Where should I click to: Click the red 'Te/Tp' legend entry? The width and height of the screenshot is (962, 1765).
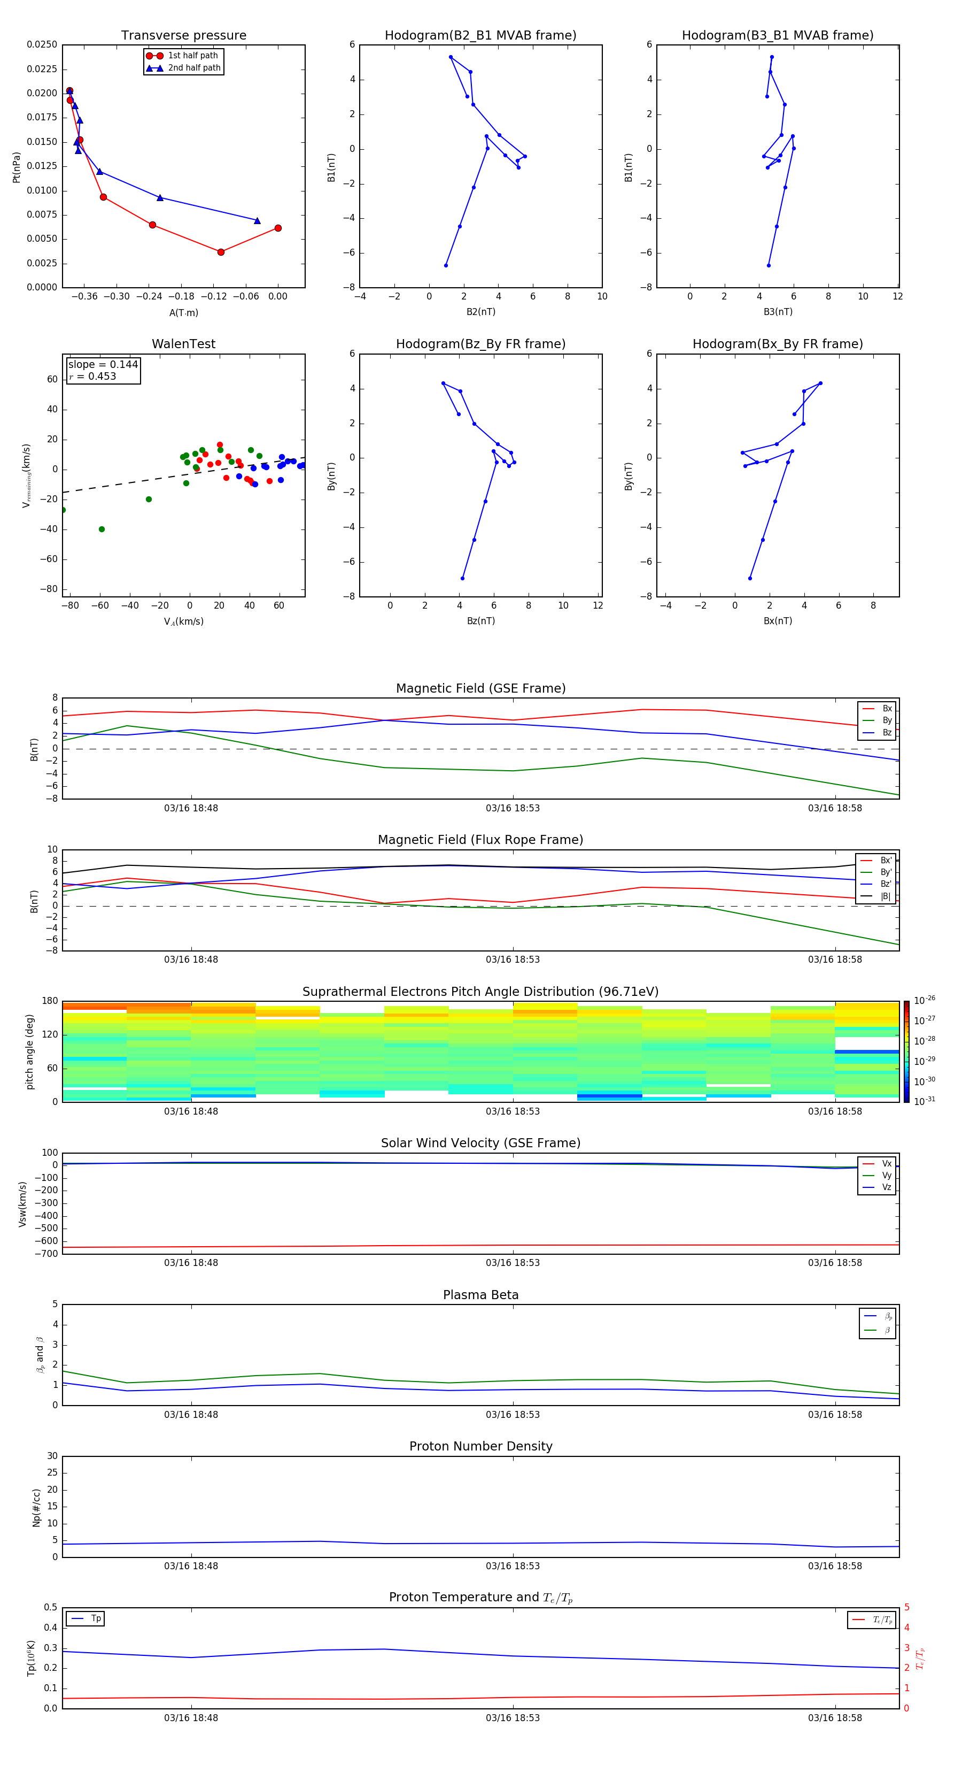872,1620
